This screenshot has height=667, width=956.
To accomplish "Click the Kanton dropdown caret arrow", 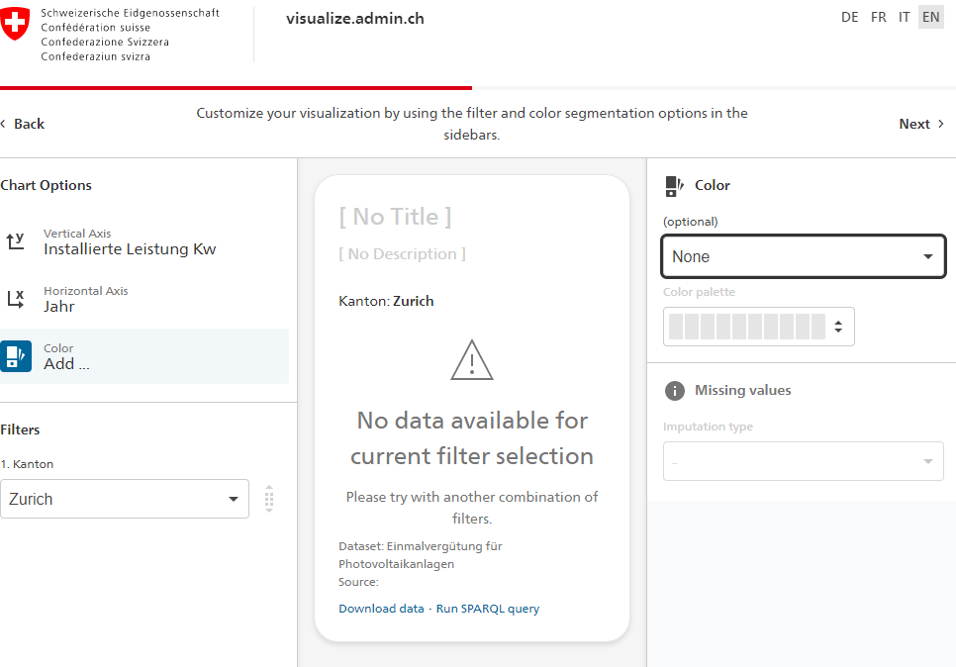I will 233,499.
